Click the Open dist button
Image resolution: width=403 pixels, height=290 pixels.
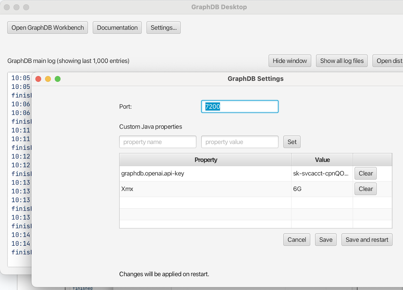point(388,61)
